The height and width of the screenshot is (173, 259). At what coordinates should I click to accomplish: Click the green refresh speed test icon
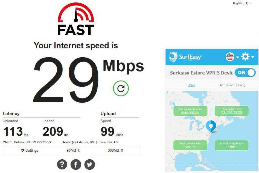[x=121, y=88]
